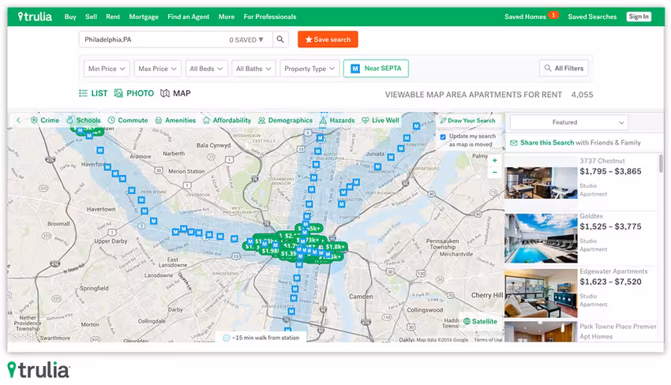Zoom in the map with plus

[495, 161]
